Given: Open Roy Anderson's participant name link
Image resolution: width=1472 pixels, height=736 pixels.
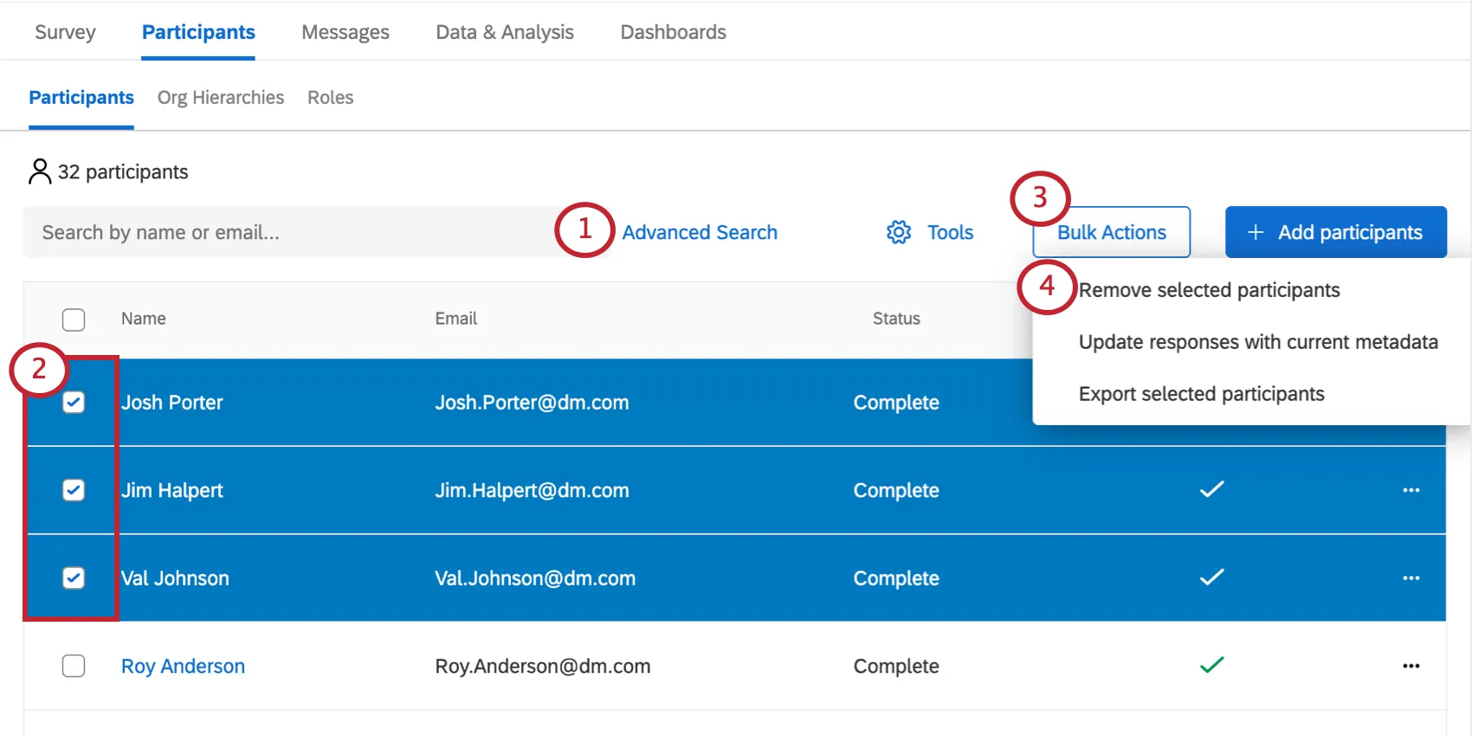Looking at the screenshot, I should [183, 666].
